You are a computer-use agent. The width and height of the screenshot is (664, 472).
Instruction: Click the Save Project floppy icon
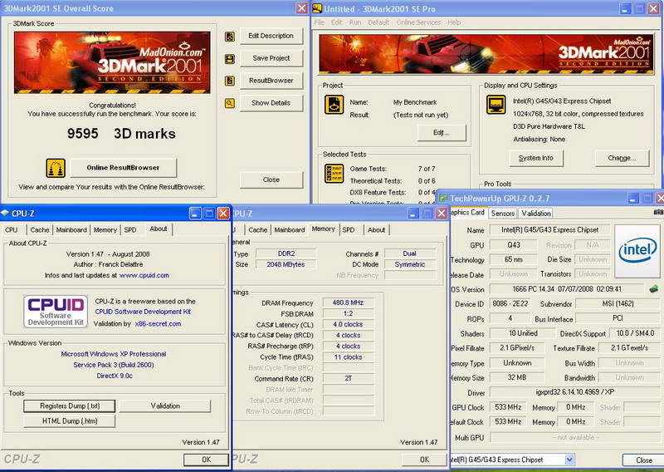click(x=230, y=59)
